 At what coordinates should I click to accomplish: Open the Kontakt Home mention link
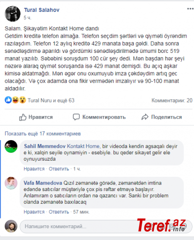click(83, 146)
